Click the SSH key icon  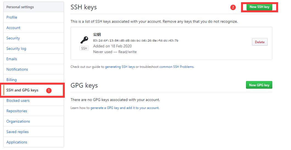(84, 40)
